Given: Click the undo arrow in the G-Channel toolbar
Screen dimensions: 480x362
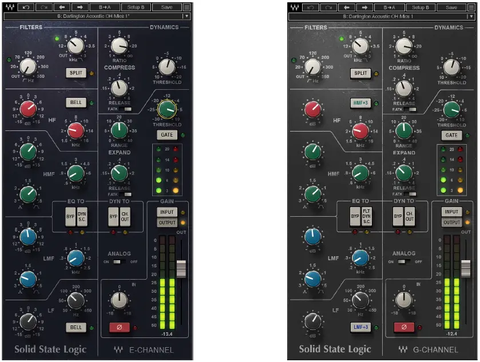Looking at the screenshot, I should [x=310, y=7].
